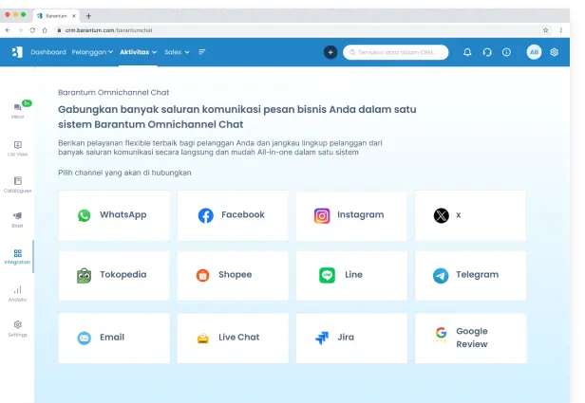585x403 pixels.
Task: Expand the Pelanggan dropdown menu
Action: [92, 52]
